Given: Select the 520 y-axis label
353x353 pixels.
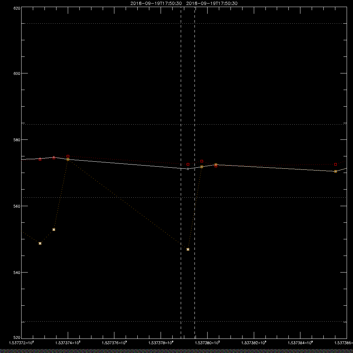Looking at the screenshot, I should tap(17, 338).
